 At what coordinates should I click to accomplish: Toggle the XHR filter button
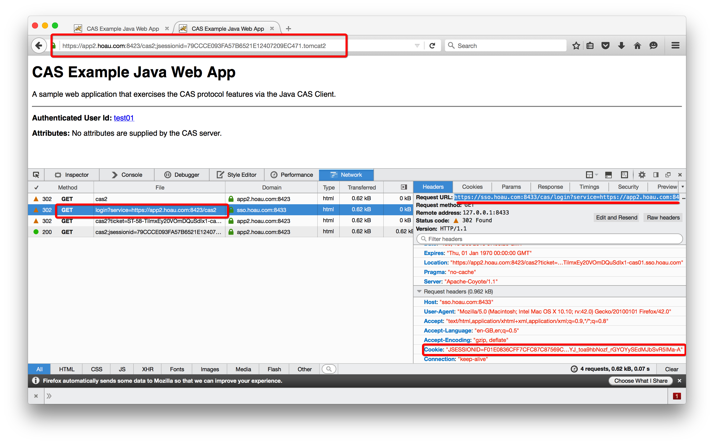[147, 369]
